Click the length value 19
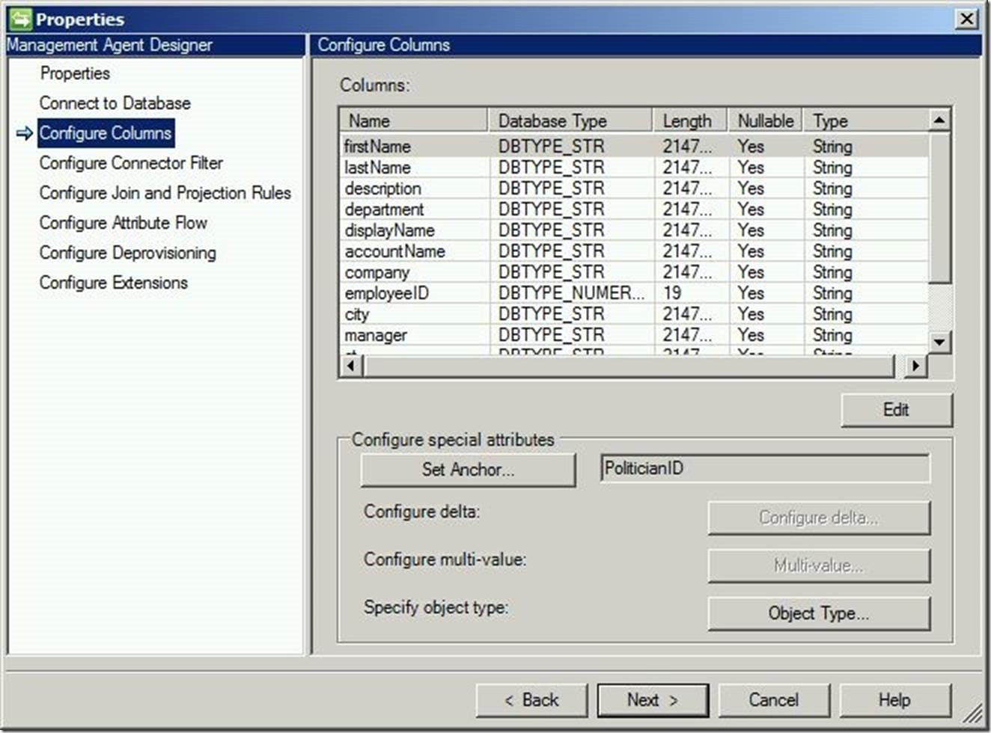 tap(672, 292)
